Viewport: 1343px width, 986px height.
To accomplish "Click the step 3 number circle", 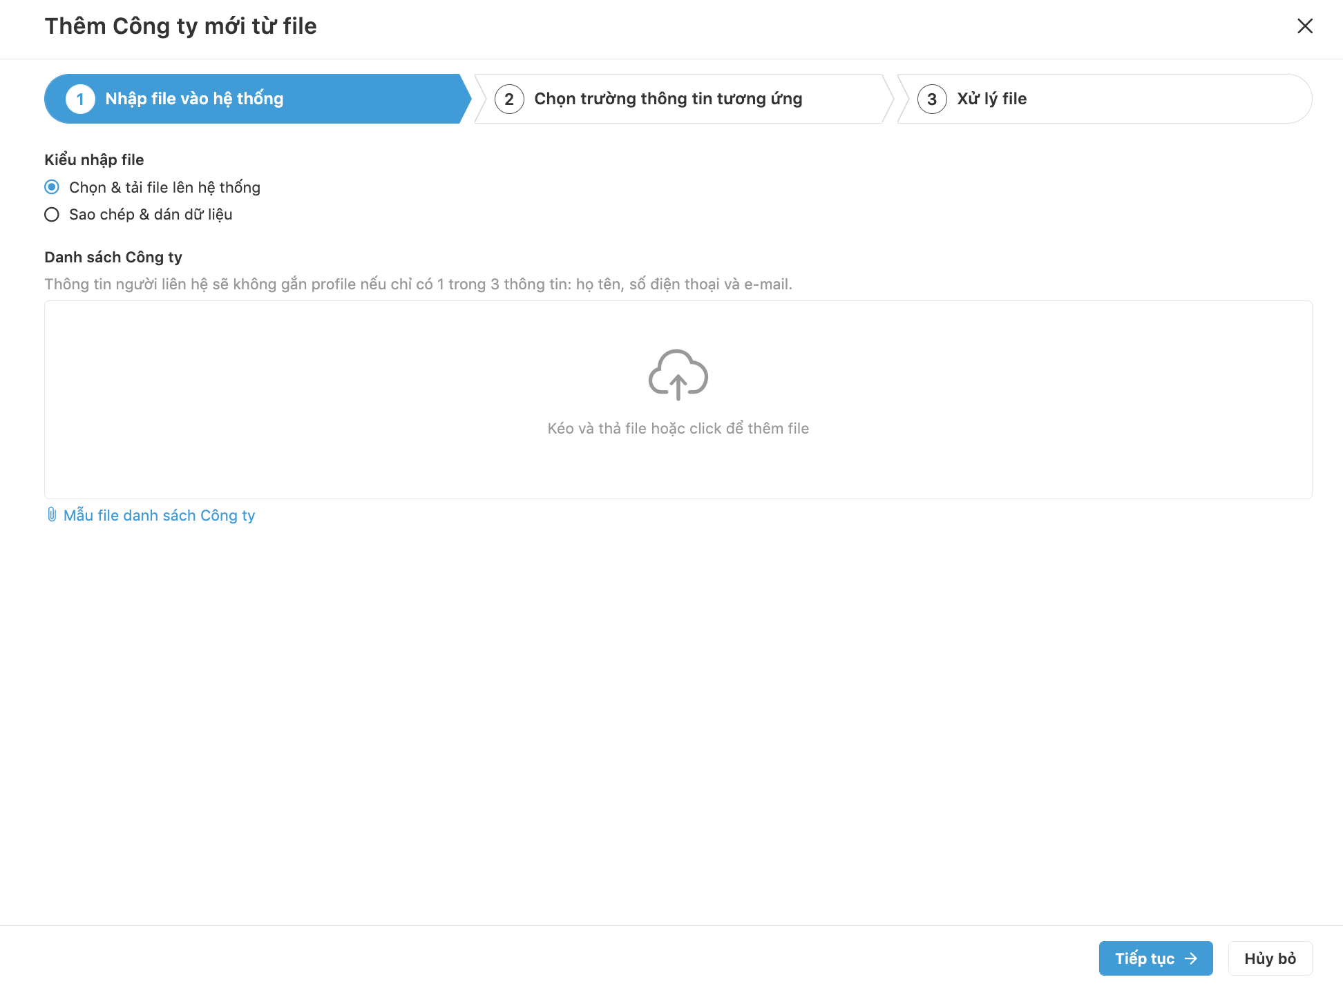I will [932, 99].
